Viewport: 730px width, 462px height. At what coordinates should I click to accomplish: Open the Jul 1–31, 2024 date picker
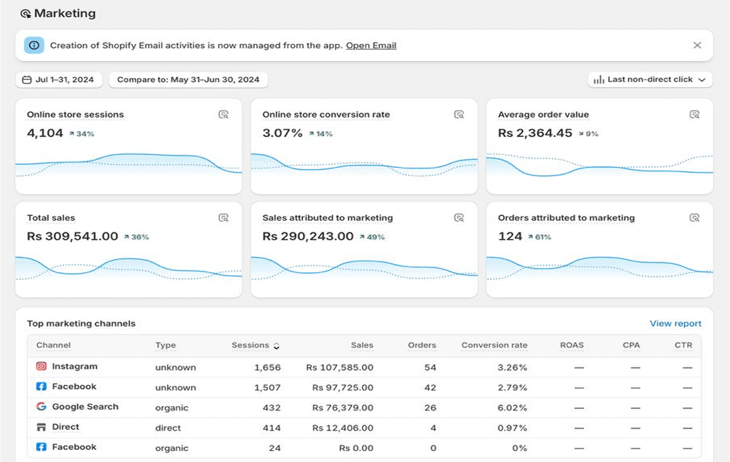tap(59, 80)
